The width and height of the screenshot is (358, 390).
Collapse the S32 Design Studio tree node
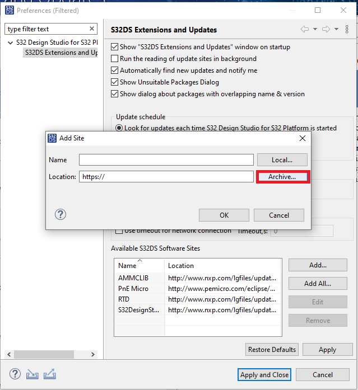[10, 43]
